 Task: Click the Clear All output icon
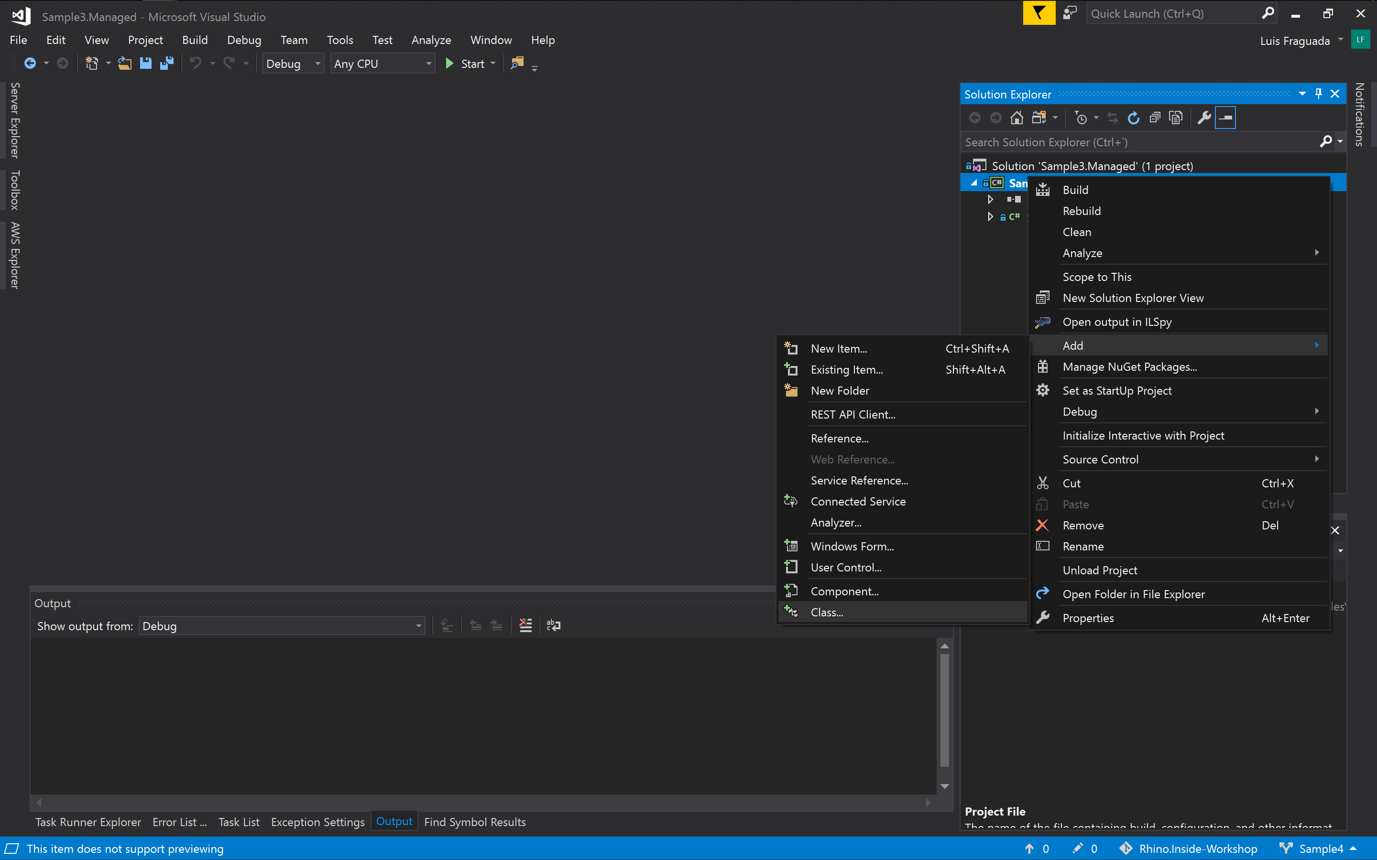point(526,626)
